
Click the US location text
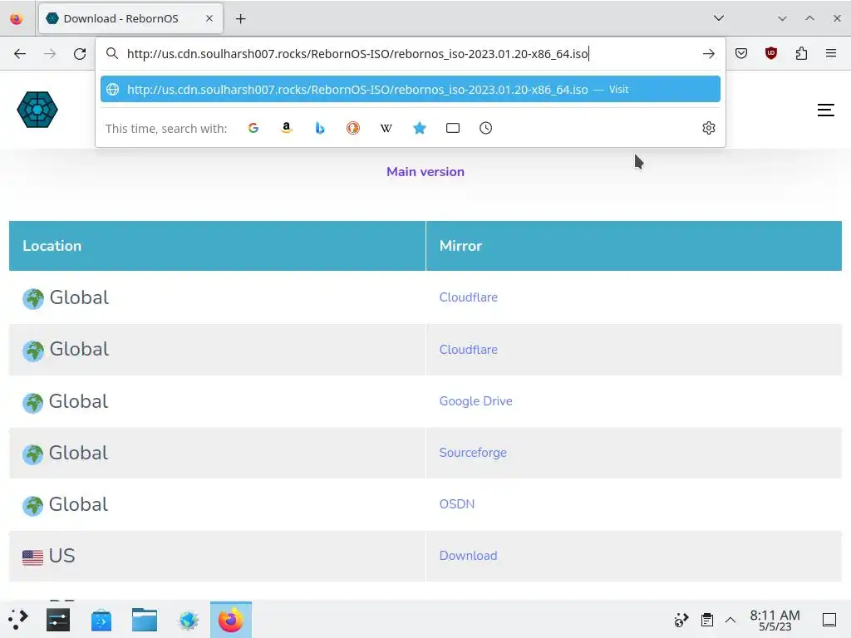click(61, 556)
